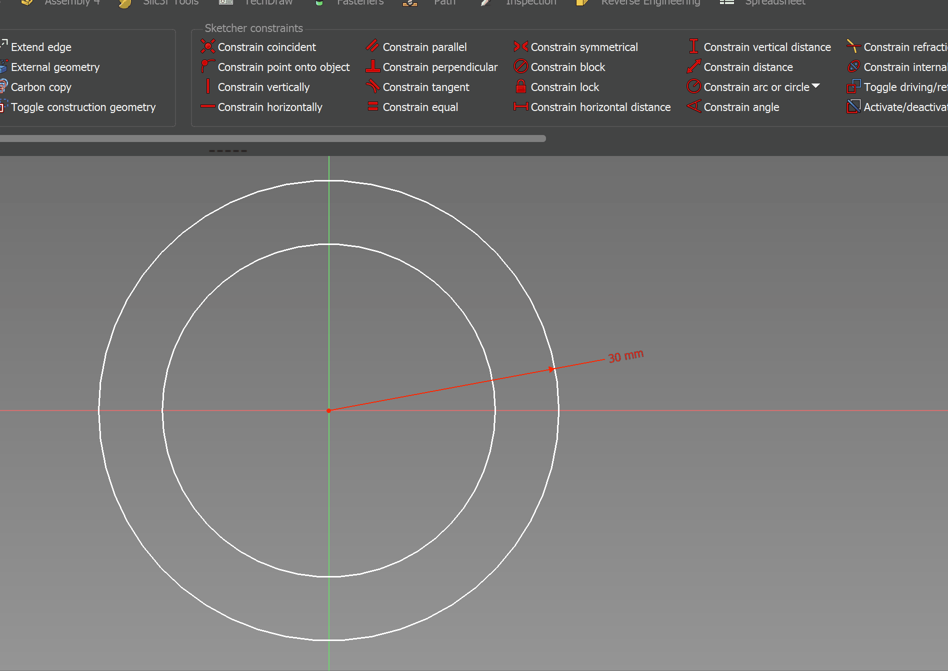Select the Constrain coincident tool icon

207,46
